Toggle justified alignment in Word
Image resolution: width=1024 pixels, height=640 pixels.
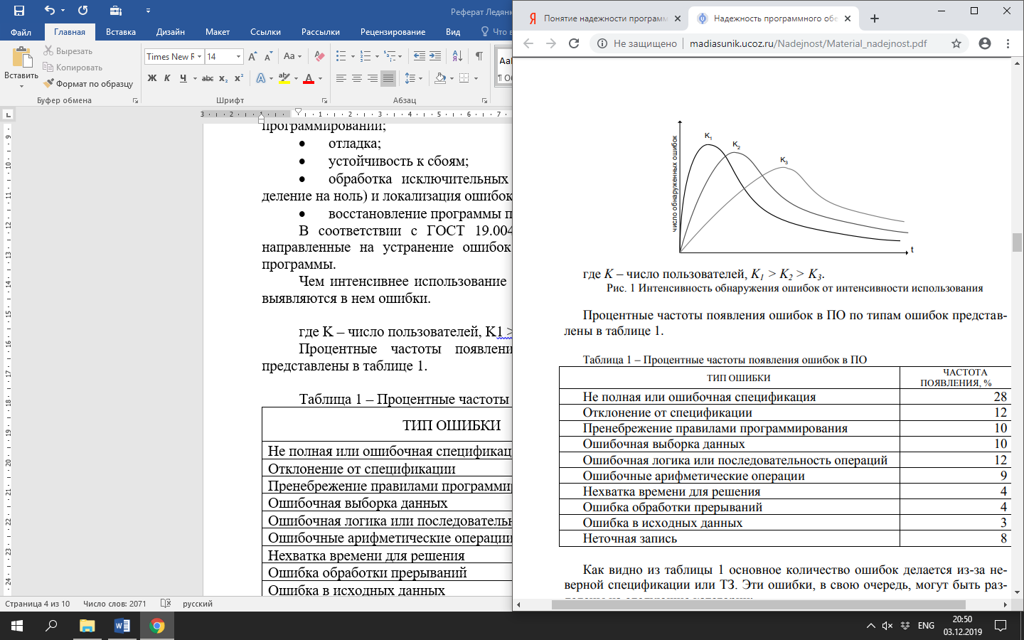click(388, 78)
